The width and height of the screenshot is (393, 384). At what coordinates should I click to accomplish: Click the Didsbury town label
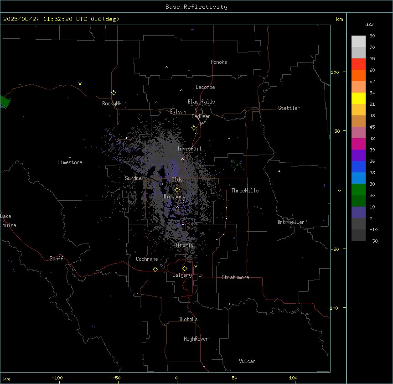tap(174, 197)
